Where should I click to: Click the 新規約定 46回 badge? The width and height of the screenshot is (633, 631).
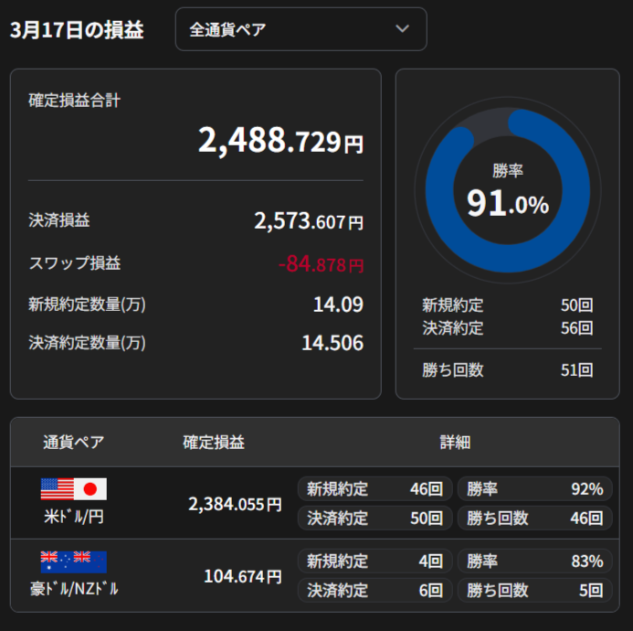pos(375,489)
